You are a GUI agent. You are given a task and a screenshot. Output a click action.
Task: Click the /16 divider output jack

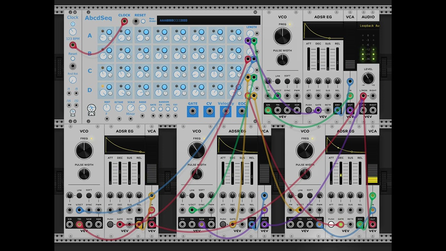click(x=69, y=105)
